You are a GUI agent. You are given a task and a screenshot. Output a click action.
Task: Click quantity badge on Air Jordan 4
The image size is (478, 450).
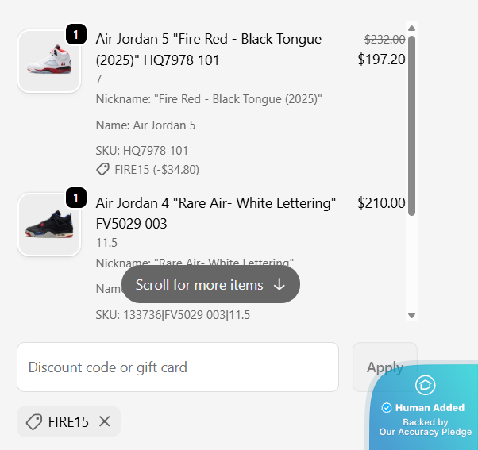pyautogui.click(x=75, y=198)
